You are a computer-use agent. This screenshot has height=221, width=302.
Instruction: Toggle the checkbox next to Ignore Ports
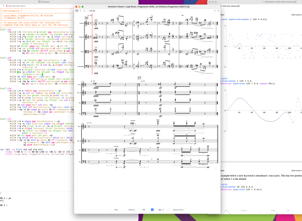(x=168, y=209)
